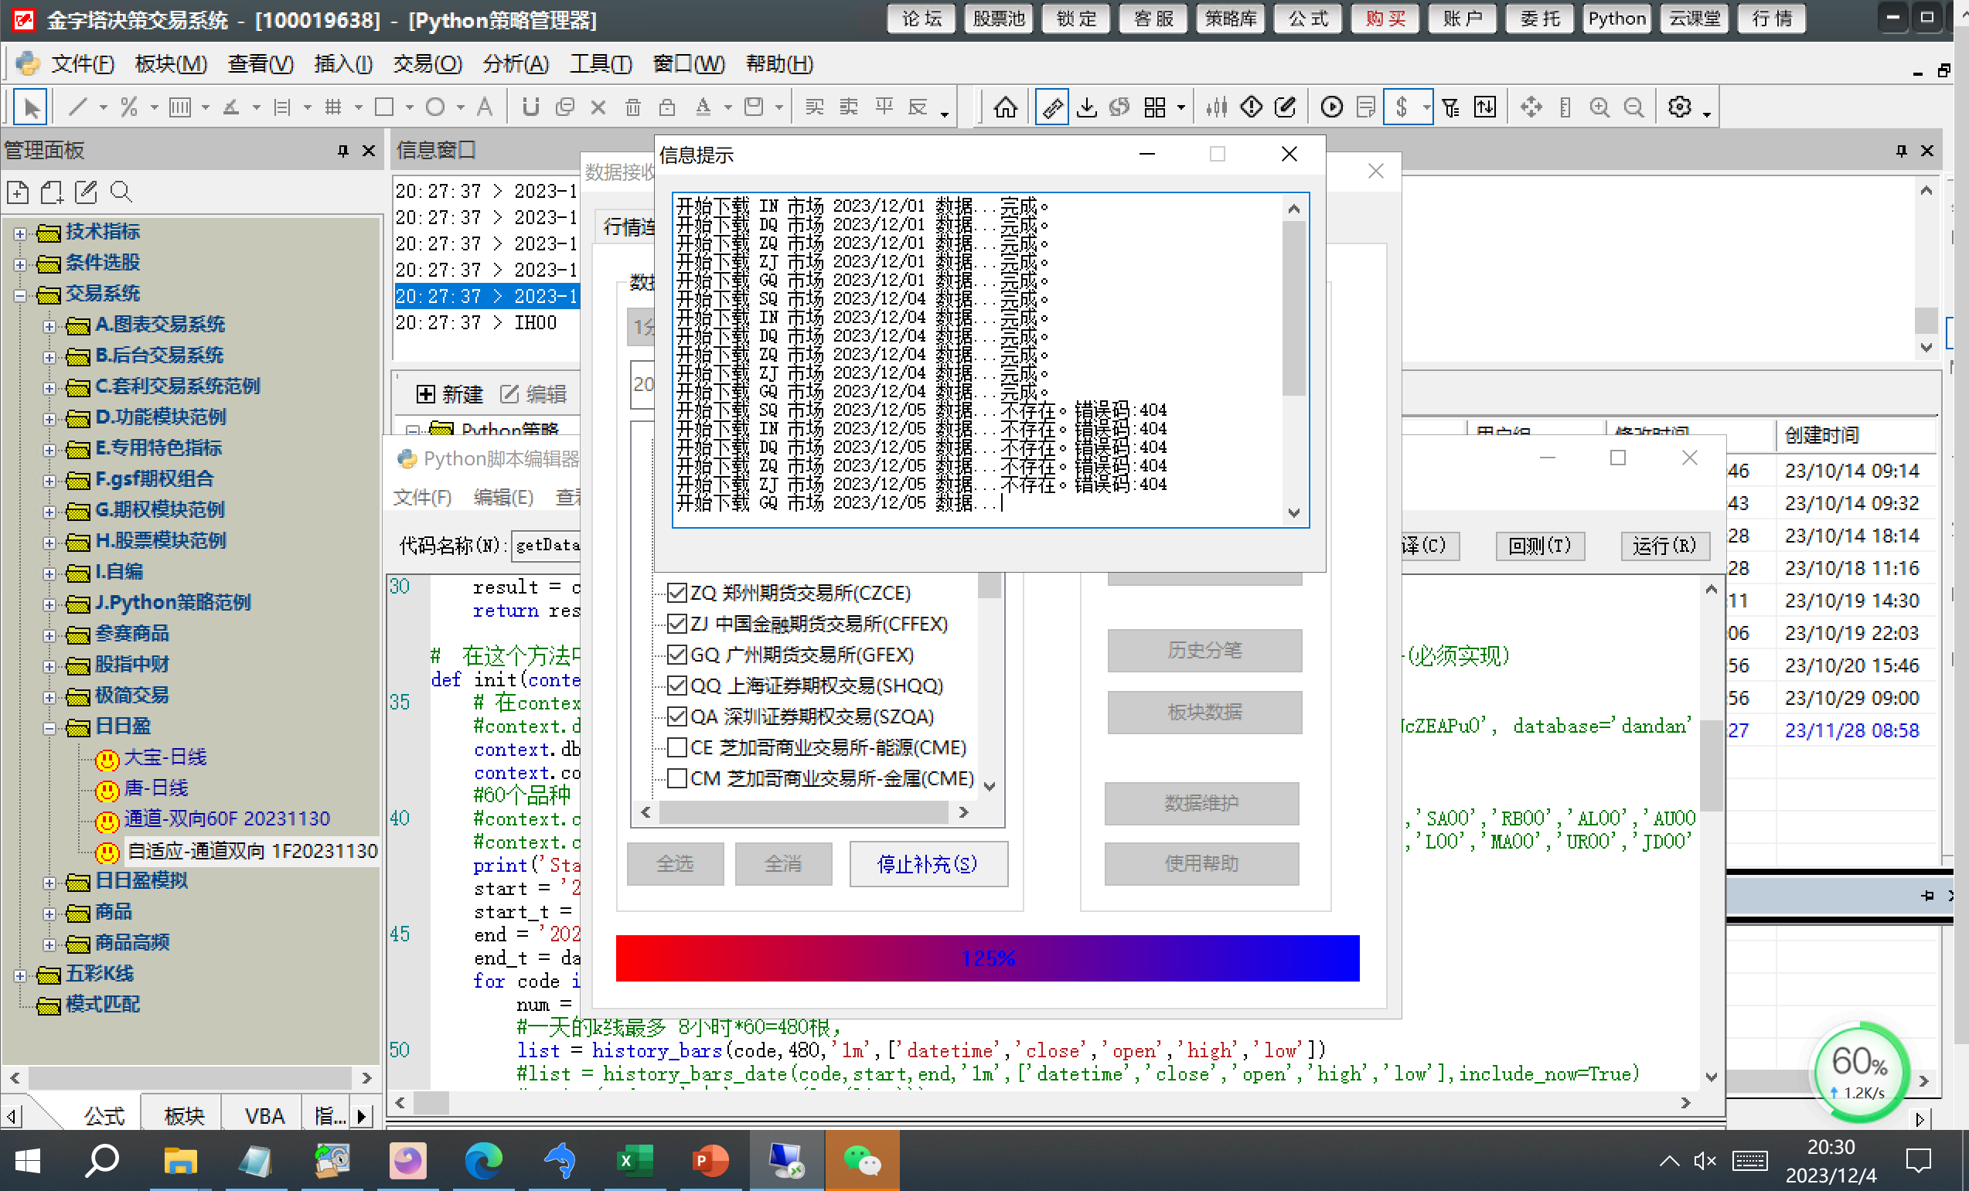Click the 信息提示 log vertical scrollbar
The width and height of the screenshot is (1969, 1191).
pyautogui.click(x=1294, y=359)
